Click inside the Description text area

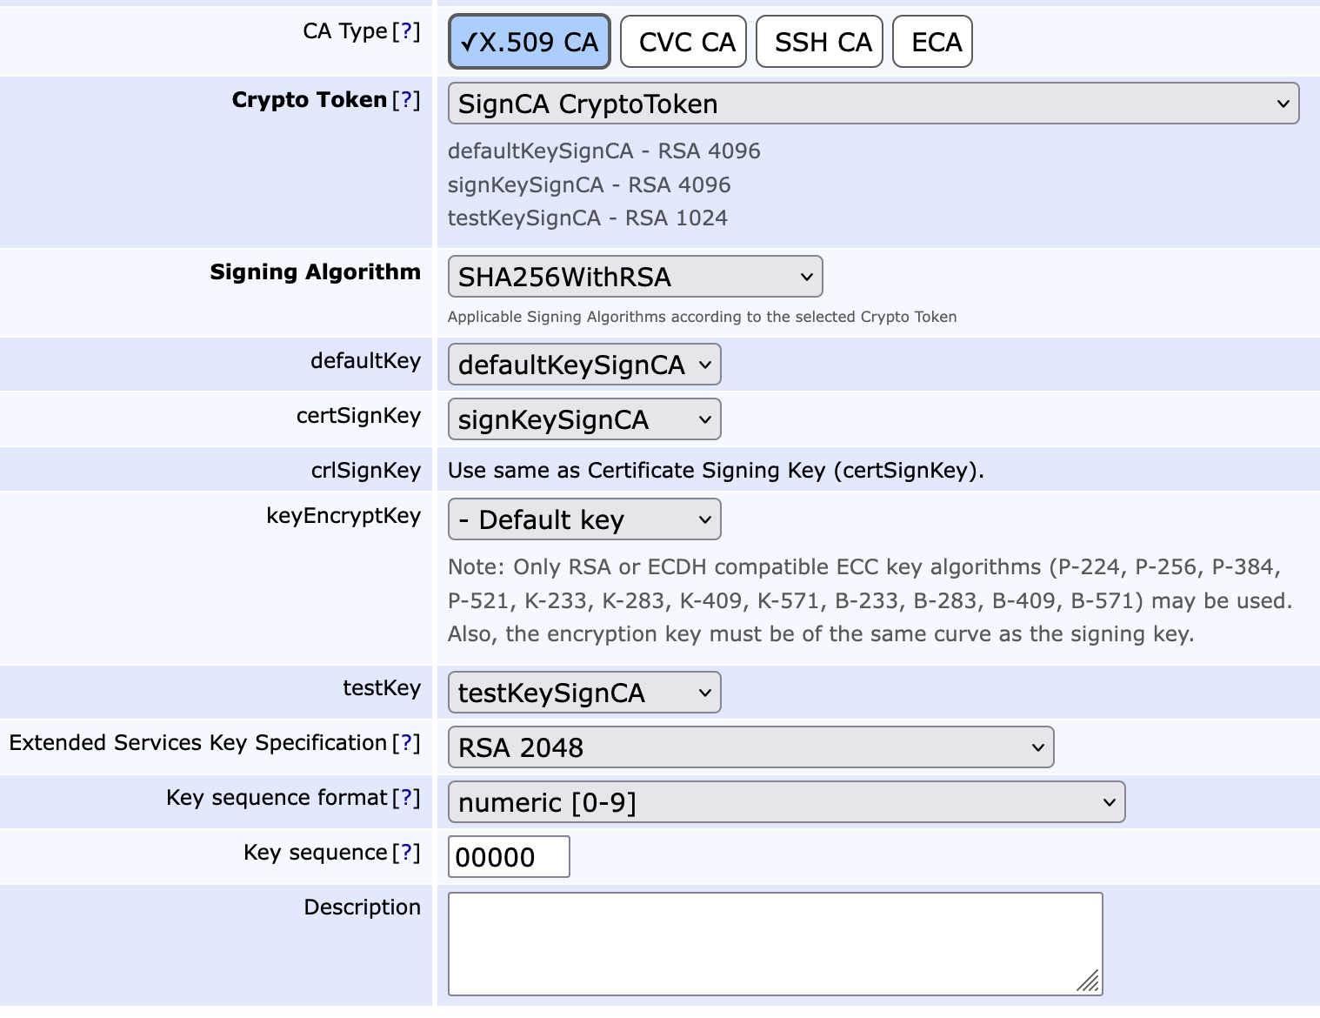click(x=774, y=943)
